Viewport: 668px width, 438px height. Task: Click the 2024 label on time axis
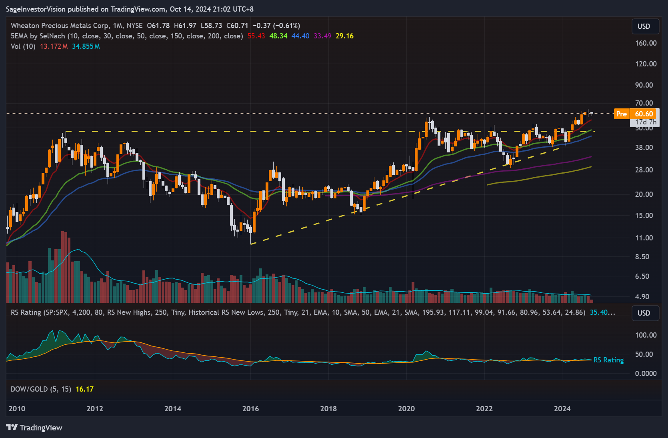pos(562,409)
